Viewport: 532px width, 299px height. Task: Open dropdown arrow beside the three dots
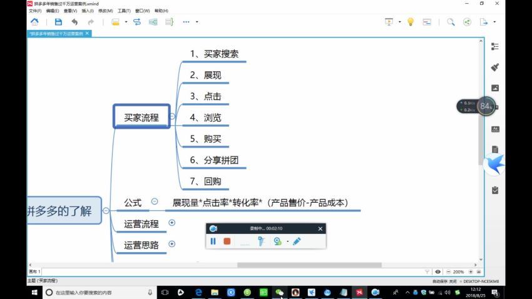tap(197, 22)
